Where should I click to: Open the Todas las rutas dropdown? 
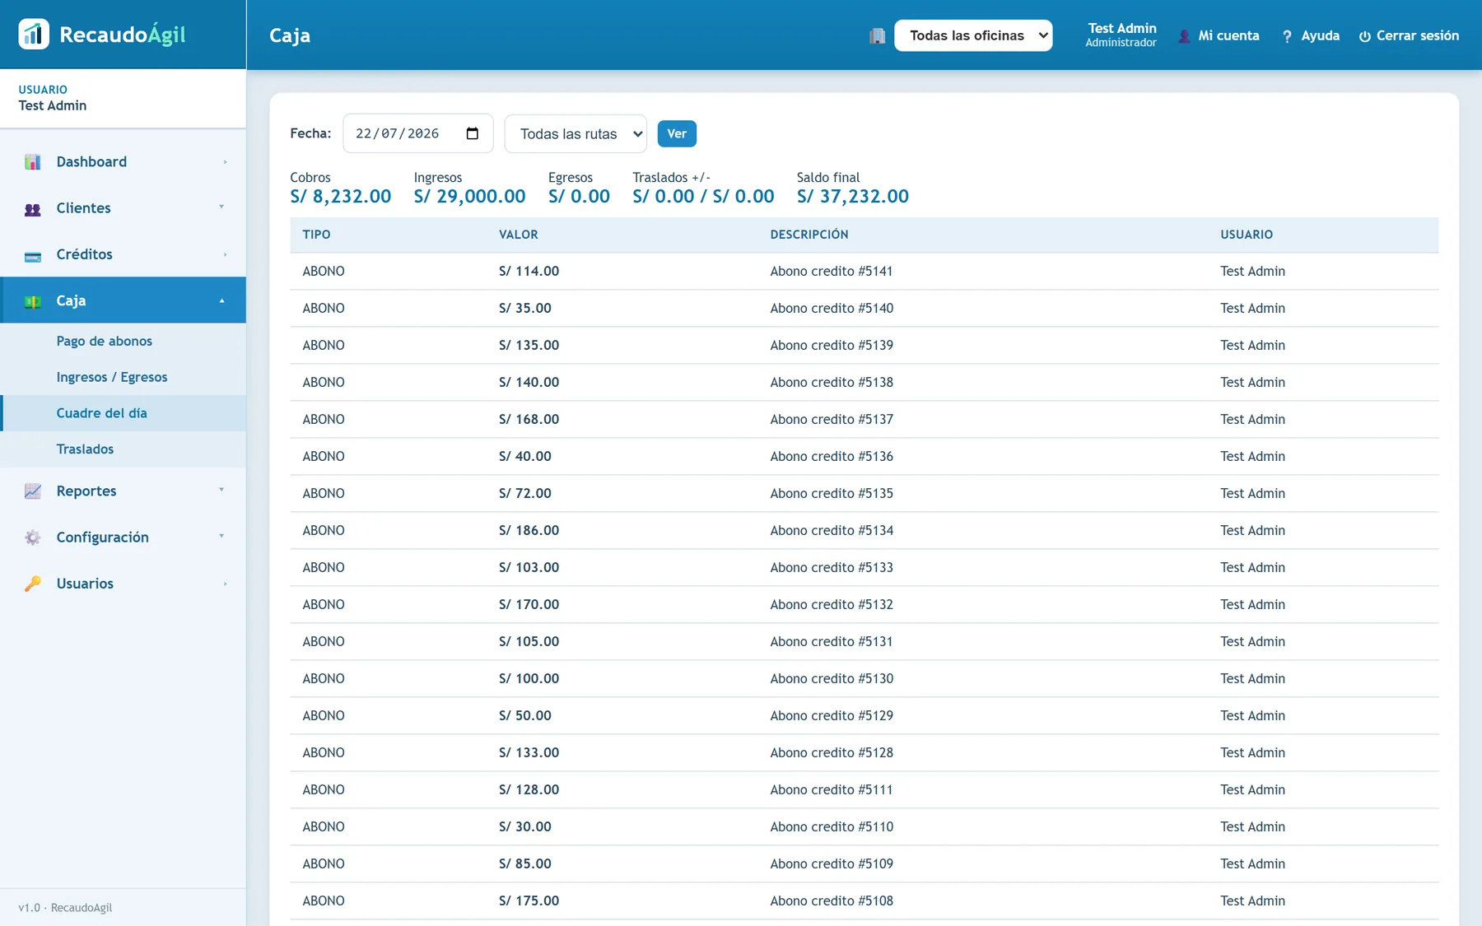pos(576,133)
